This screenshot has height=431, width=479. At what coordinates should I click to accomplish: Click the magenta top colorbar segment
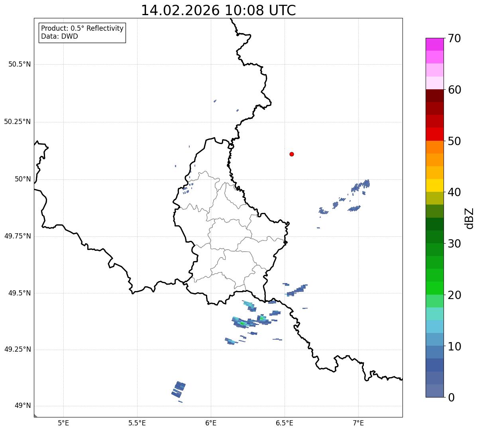[434, 44]
